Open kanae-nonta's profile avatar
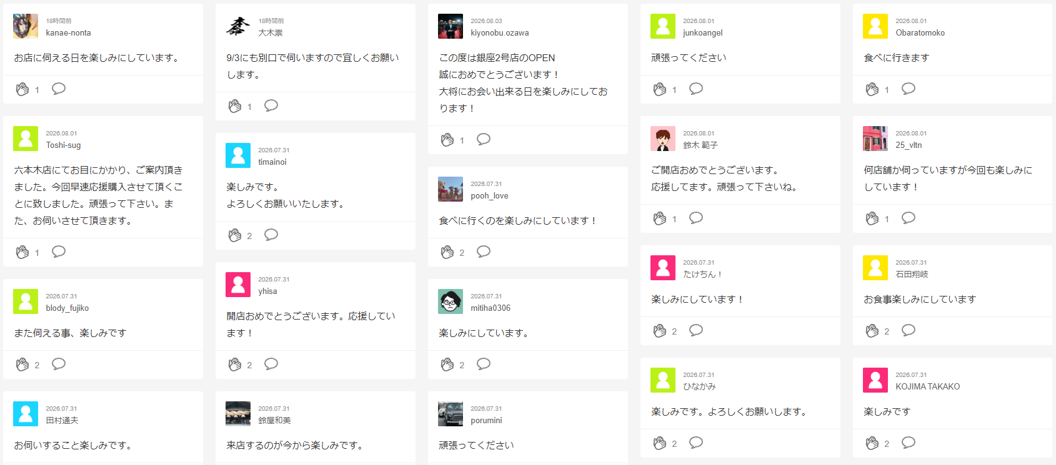Viewport: 1056px width, 465px height. pyautogui.click(x=26, y=26)
